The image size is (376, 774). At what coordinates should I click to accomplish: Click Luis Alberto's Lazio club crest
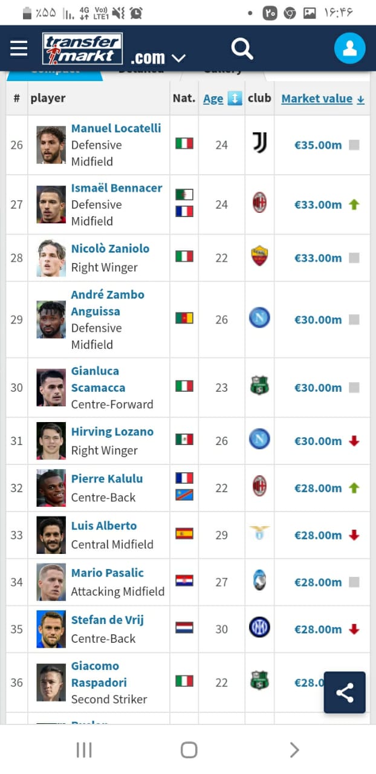coord(259,534)
